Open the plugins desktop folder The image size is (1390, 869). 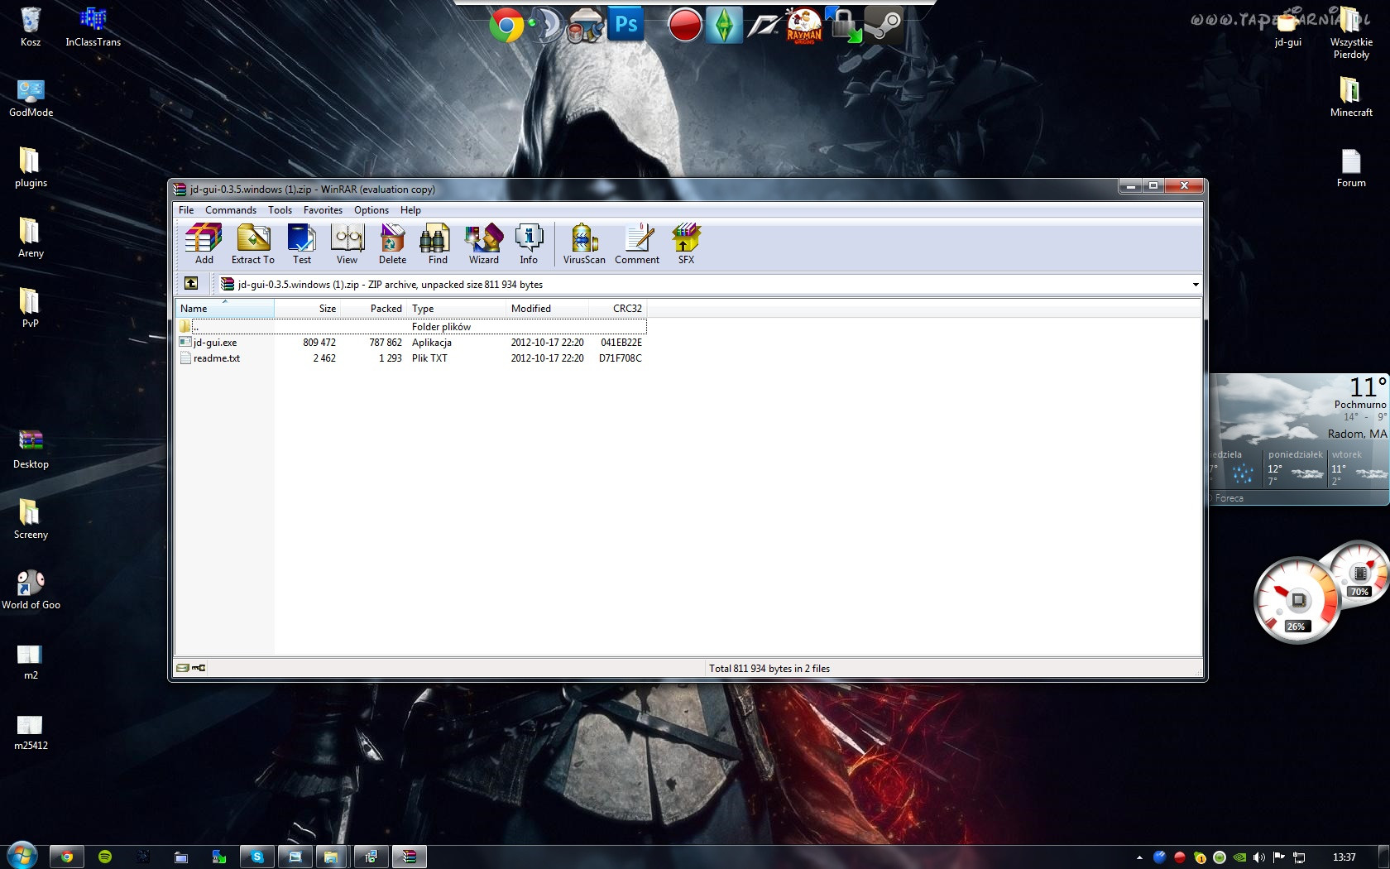coord(31,167)
